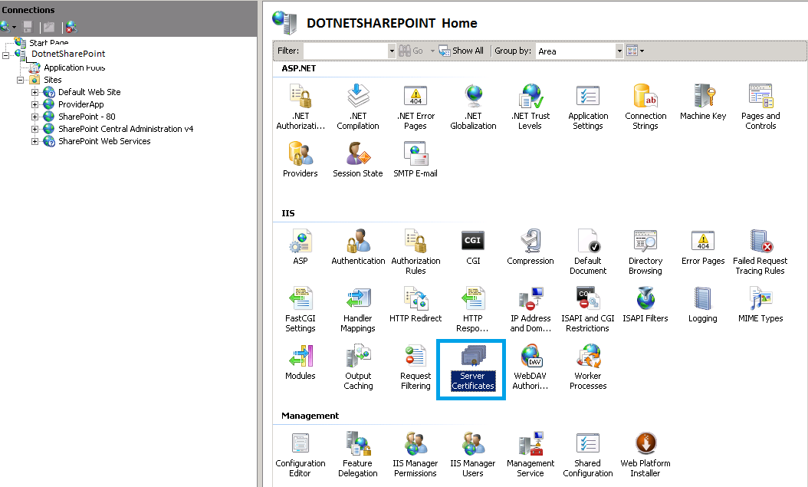Open Request Filtering feature
The image size is (808, 487).
tap(415, 367)
